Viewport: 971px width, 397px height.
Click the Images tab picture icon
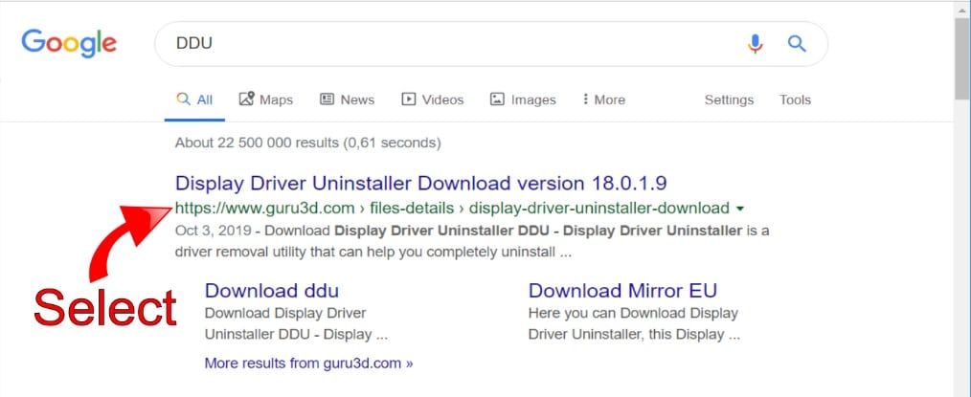point(497,99)
